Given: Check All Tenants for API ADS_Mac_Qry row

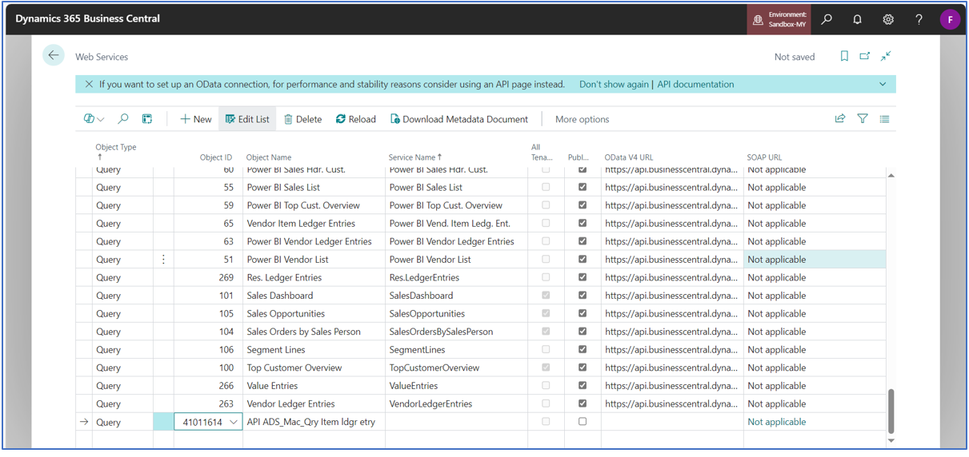Looking at the screenshot, I should pos(546,422).
